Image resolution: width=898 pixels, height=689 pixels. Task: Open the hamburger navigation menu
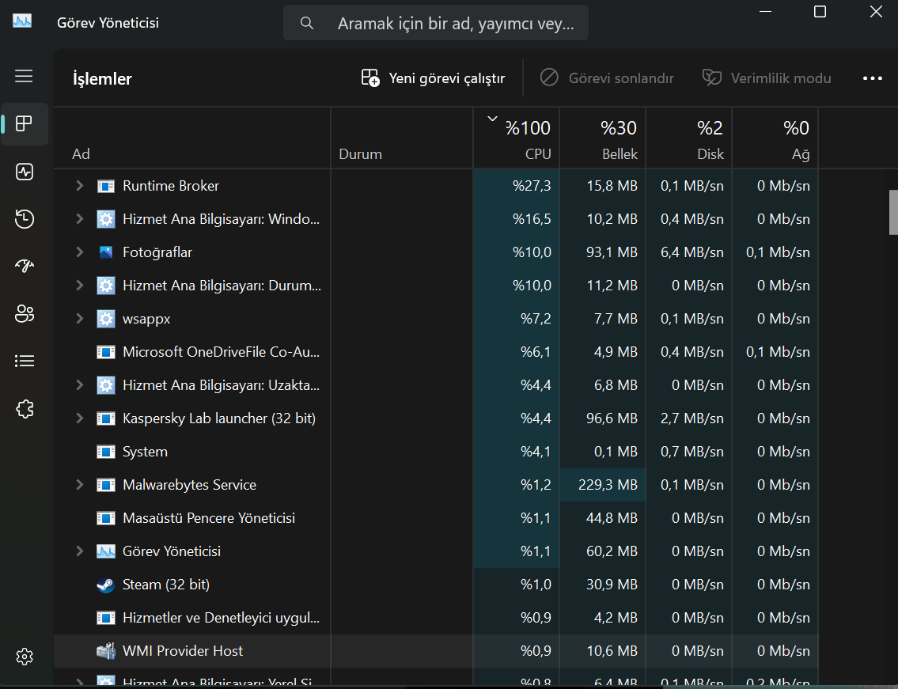(24, 76)
